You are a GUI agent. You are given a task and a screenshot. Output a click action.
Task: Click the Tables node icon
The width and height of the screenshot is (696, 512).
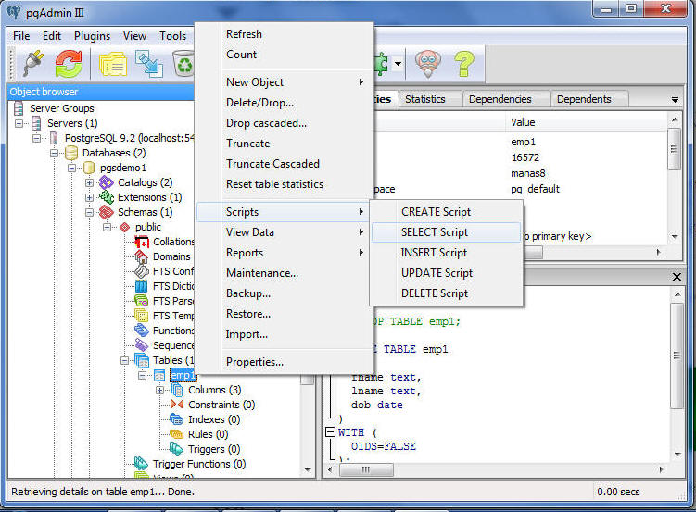coord(142,360)
